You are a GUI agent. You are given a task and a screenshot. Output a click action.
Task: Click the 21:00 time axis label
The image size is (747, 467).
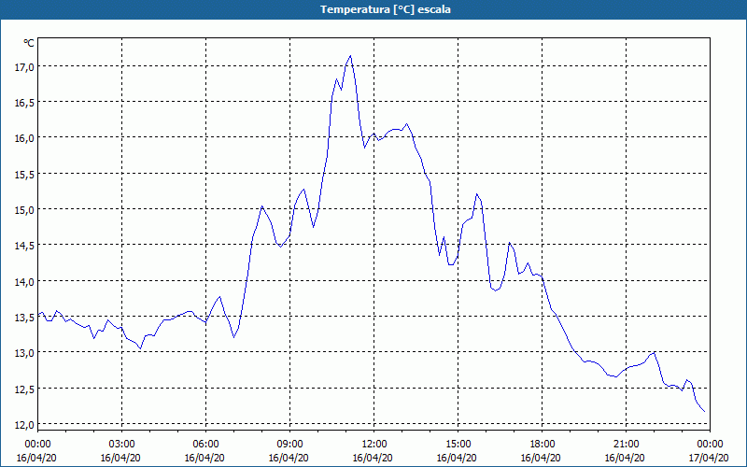tap(626, 445)
